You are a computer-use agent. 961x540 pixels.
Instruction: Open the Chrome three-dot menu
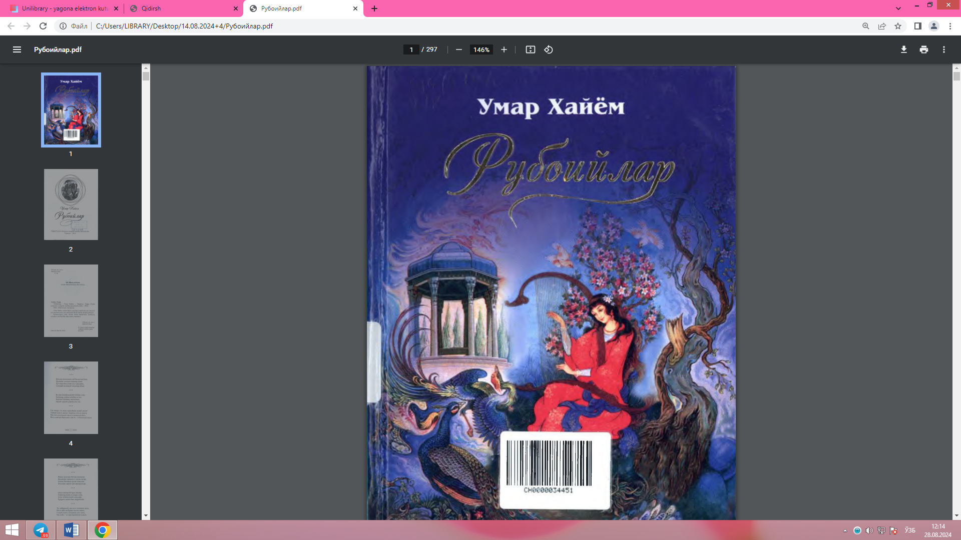950,26
